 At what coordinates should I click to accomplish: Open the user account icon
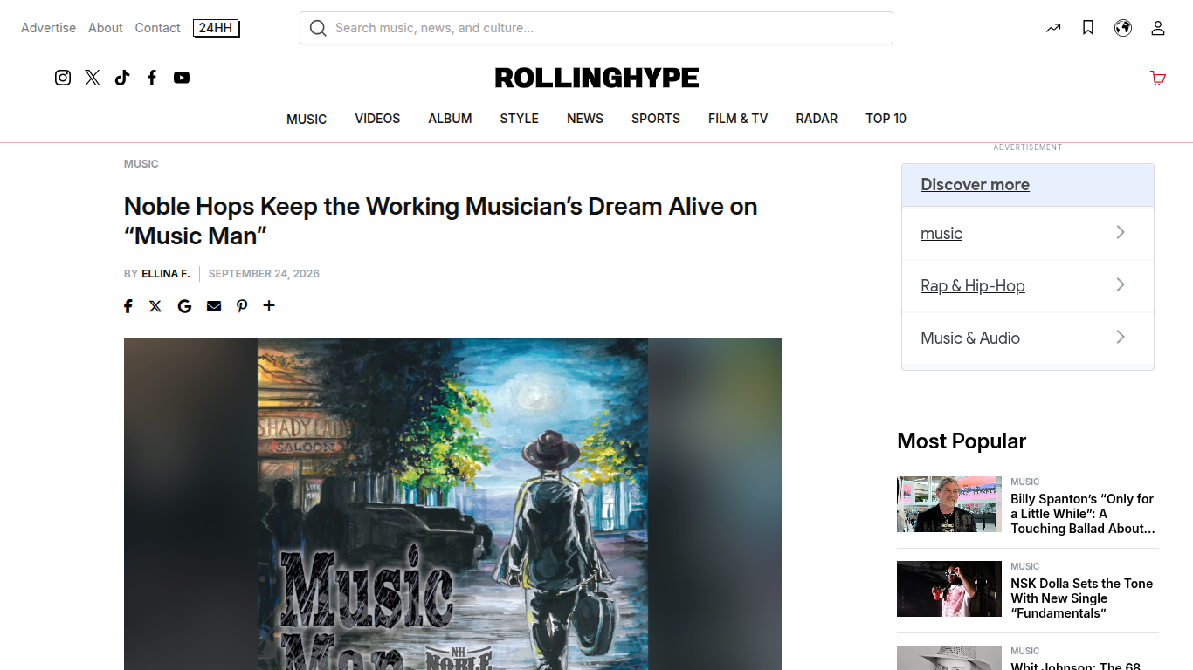pos(1158,28)
